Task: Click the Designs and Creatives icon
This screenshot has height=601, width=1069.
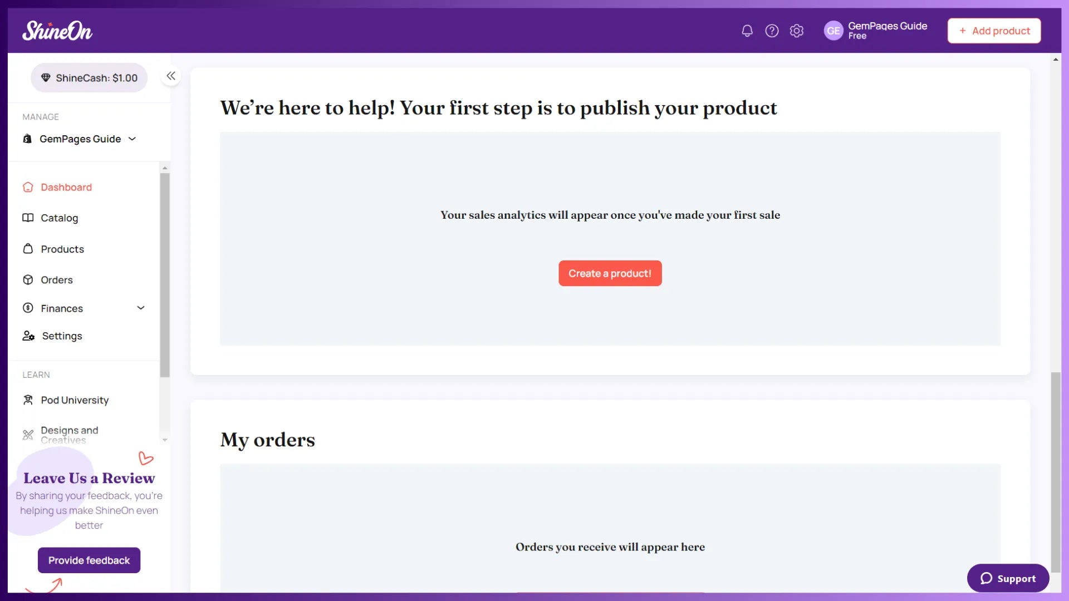Action: pos(28,435)
